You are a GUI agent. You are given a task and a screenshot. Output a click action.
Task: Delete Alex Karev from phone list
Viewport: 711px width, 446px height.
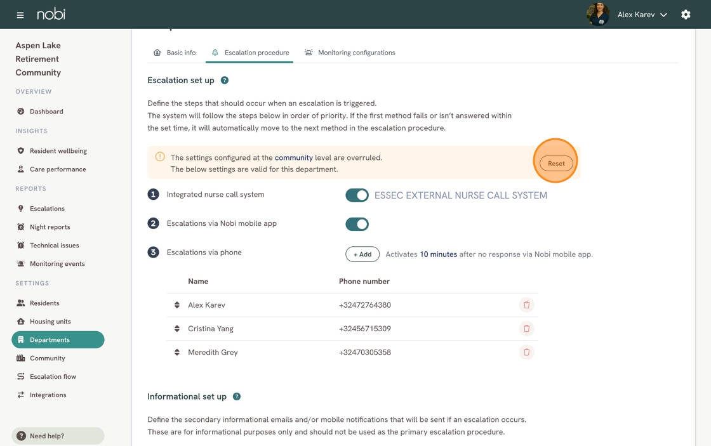pyautogui.click(x=526, y=305)
